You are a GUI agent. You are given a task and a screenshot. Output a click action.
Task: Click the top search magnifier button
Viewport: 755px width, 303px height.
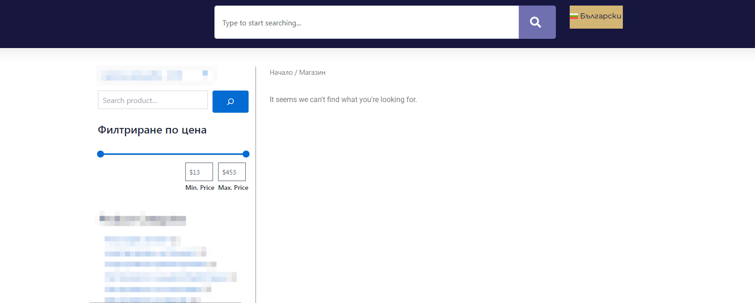pyautogui.click(x=537, y=22)
